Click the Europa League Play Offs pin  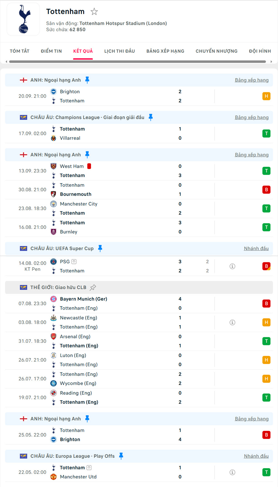[121, 456]
